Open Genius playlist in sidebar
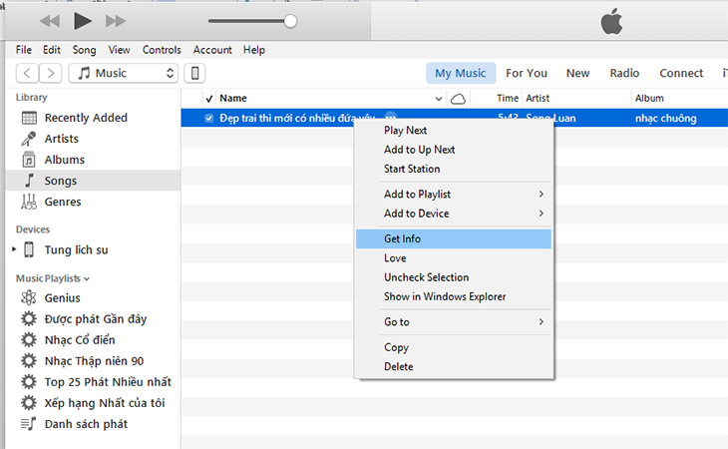The height and width of the screenshot is (449, 728). pos(62,297)
